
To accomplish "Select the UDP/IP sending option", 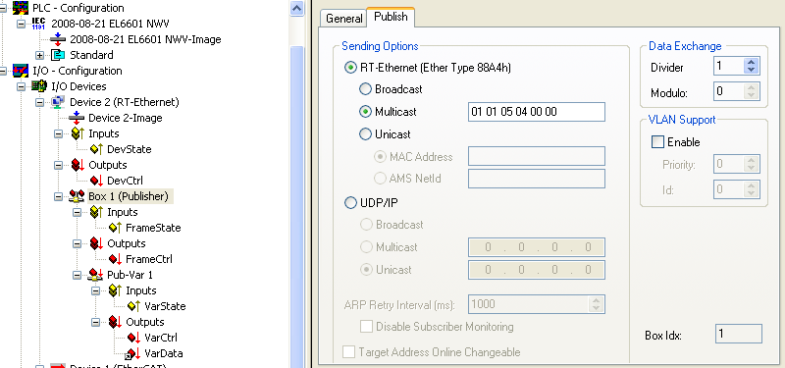I will pos(350,203).
